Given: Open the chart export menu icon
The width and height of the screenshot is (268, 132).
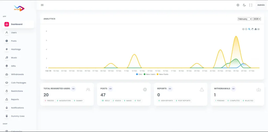Looking at the screenshot, I should (x=258, y=29).
